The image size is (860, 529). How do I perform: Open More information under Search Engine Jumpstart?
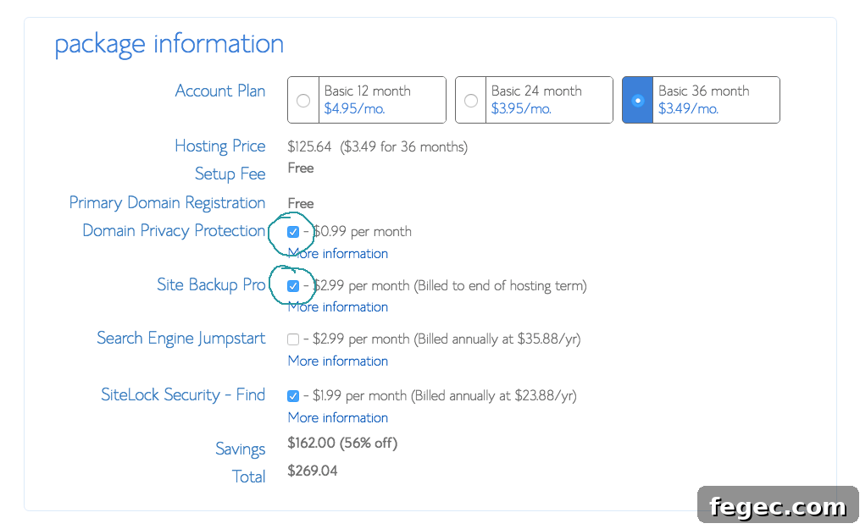coord(338,361)
